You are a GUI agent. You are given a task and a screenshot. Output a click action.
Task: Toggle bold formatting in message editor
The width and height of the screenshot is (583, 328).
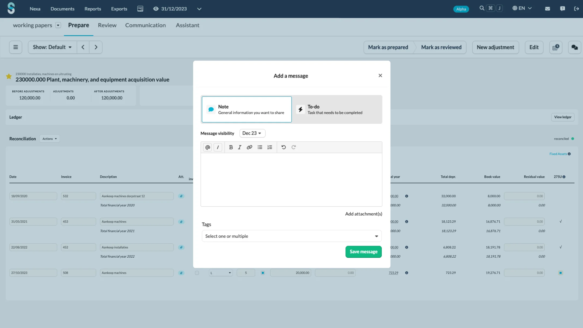point(231,147)
